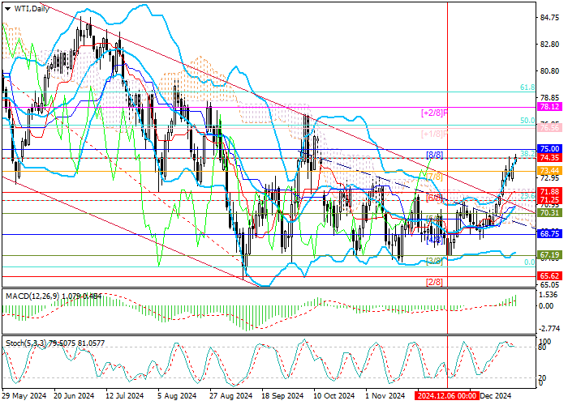
Task: Click the arrow icon beside WTI,Daily title
Action: (5, 6)
